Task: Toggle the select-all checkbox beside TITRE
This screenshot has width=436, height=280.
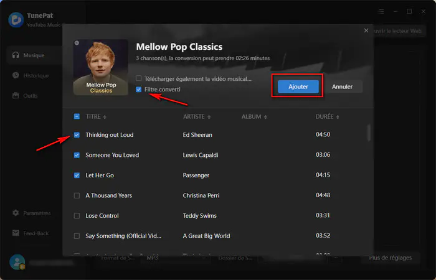Action: tap(77, 116)
